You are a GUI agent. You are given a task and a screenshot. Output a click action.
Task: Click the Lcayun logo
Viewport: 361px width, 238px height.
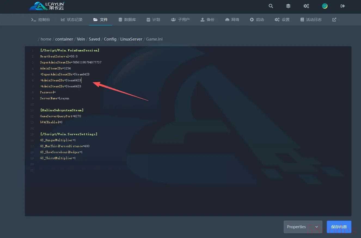(x=47, y=6)
